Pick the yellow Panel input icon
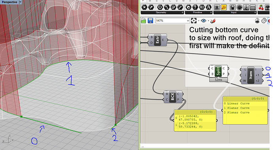This screenshot has height=150, width=273. (224, 7)
